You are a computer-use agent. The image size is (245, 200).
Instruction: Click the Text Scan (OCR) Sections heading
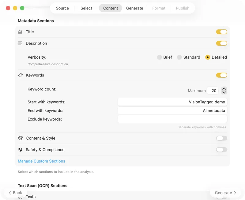[x=43, y=186]
